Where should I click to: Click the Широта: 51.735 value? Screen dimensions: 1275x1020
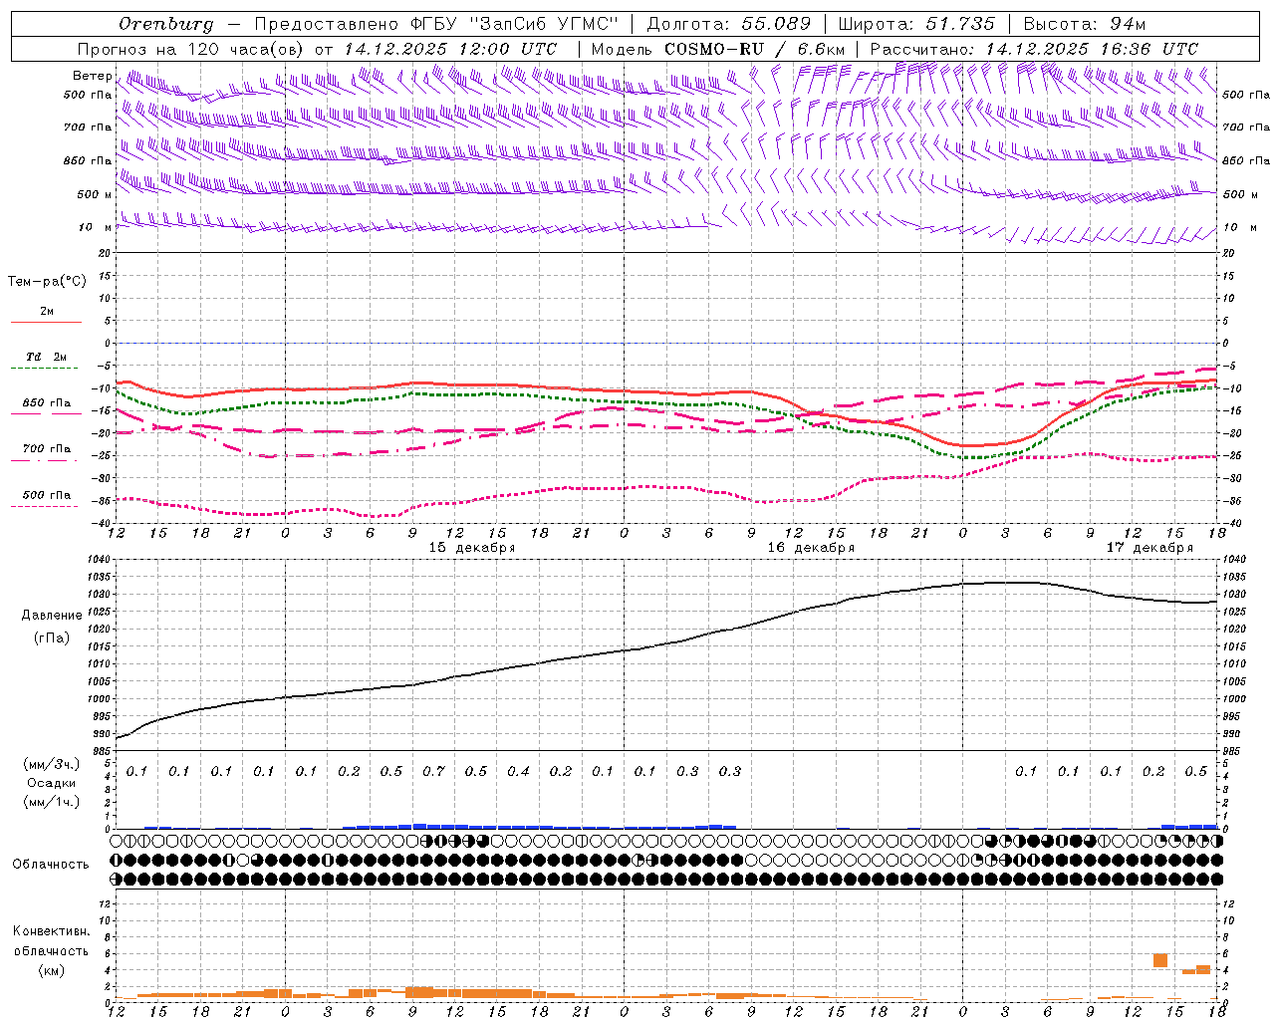pos(917,24)
